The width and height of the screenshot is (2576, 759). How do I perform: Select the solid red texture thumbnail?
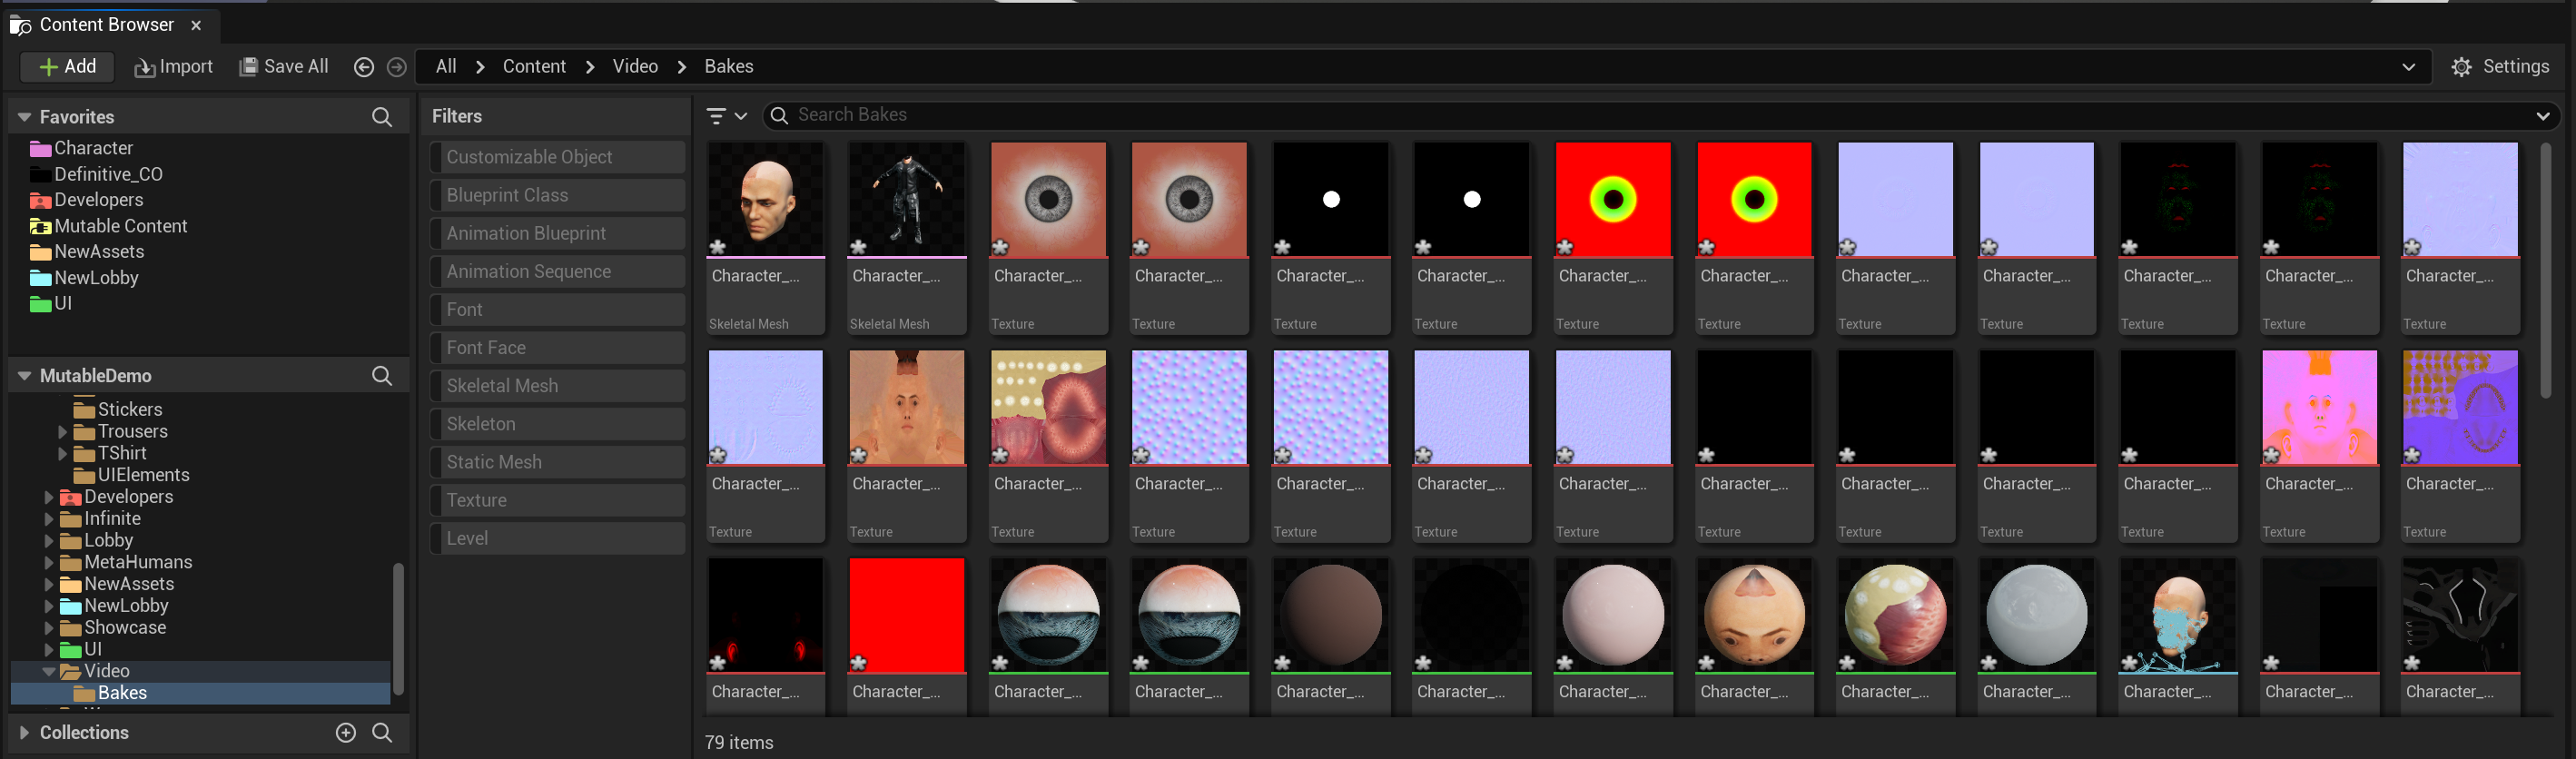pos(907,615)
